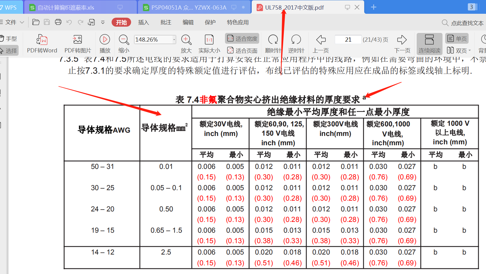Viewport: 486px width, 274px height.
Task: Set view to 实际大小
Action: coord(209,40)
